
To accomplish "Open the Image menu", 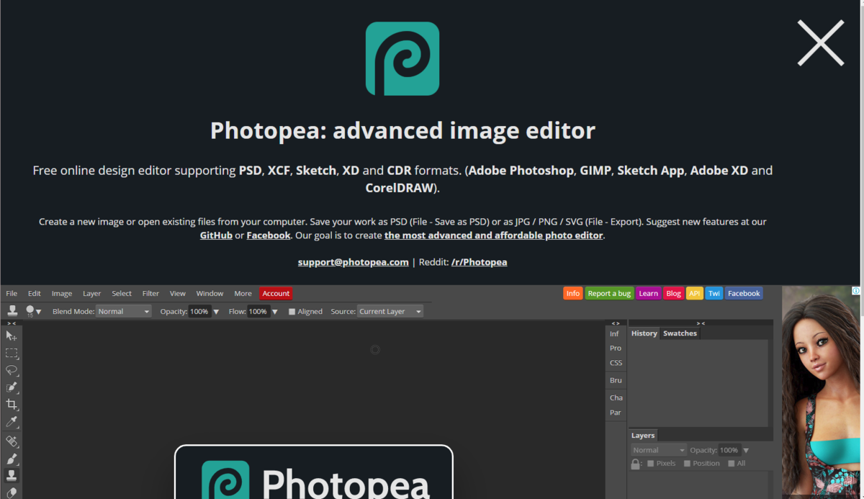I will click(62, 293).
